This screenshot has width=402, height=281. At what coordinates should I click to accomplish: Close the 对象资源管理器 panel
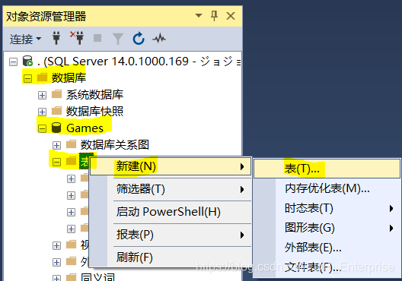tap(231, 16)
